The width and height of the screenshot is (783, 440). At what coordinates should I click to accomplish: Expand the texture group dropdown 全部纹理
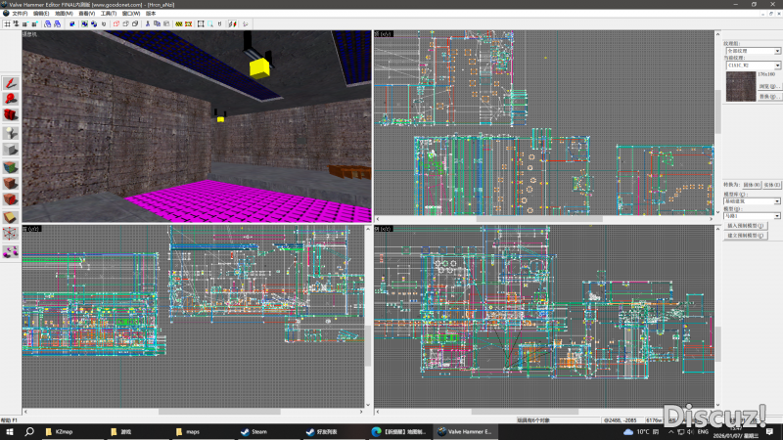click(751, 49)
